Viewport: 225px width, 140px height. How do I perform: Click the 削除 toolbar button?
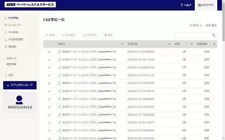coord(109,35)
